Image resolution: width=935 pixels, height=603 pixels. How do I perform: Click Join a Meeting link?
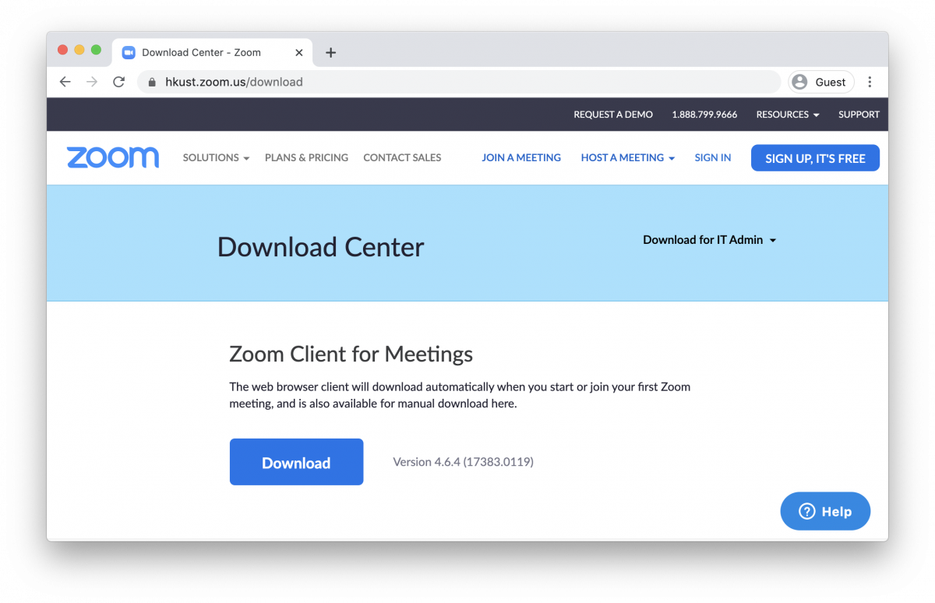521,157
